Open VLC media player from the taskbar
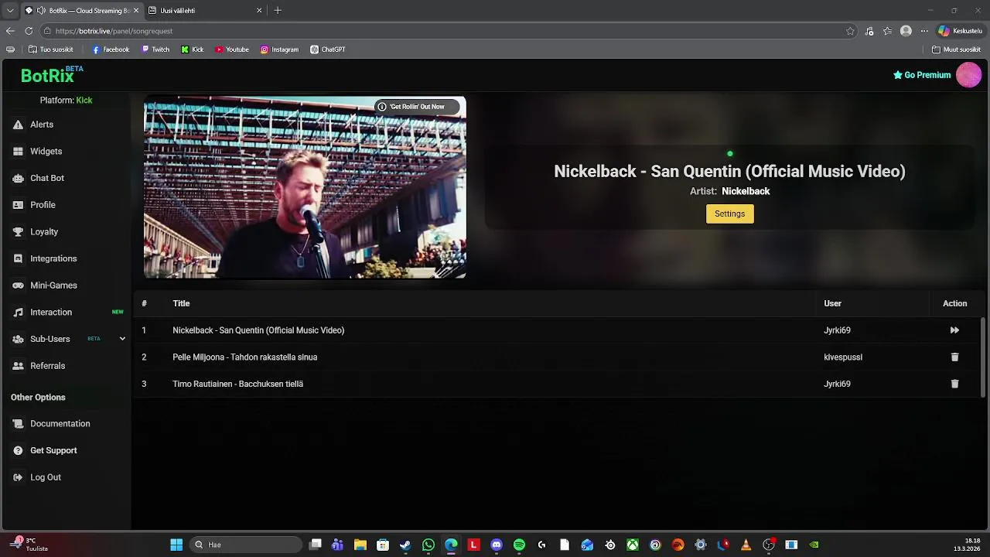 [x=746, y=545]
